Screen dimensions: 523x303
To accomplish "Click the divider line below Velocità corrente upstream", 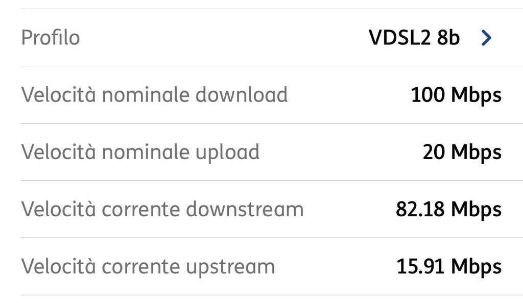I will (261, 295).
